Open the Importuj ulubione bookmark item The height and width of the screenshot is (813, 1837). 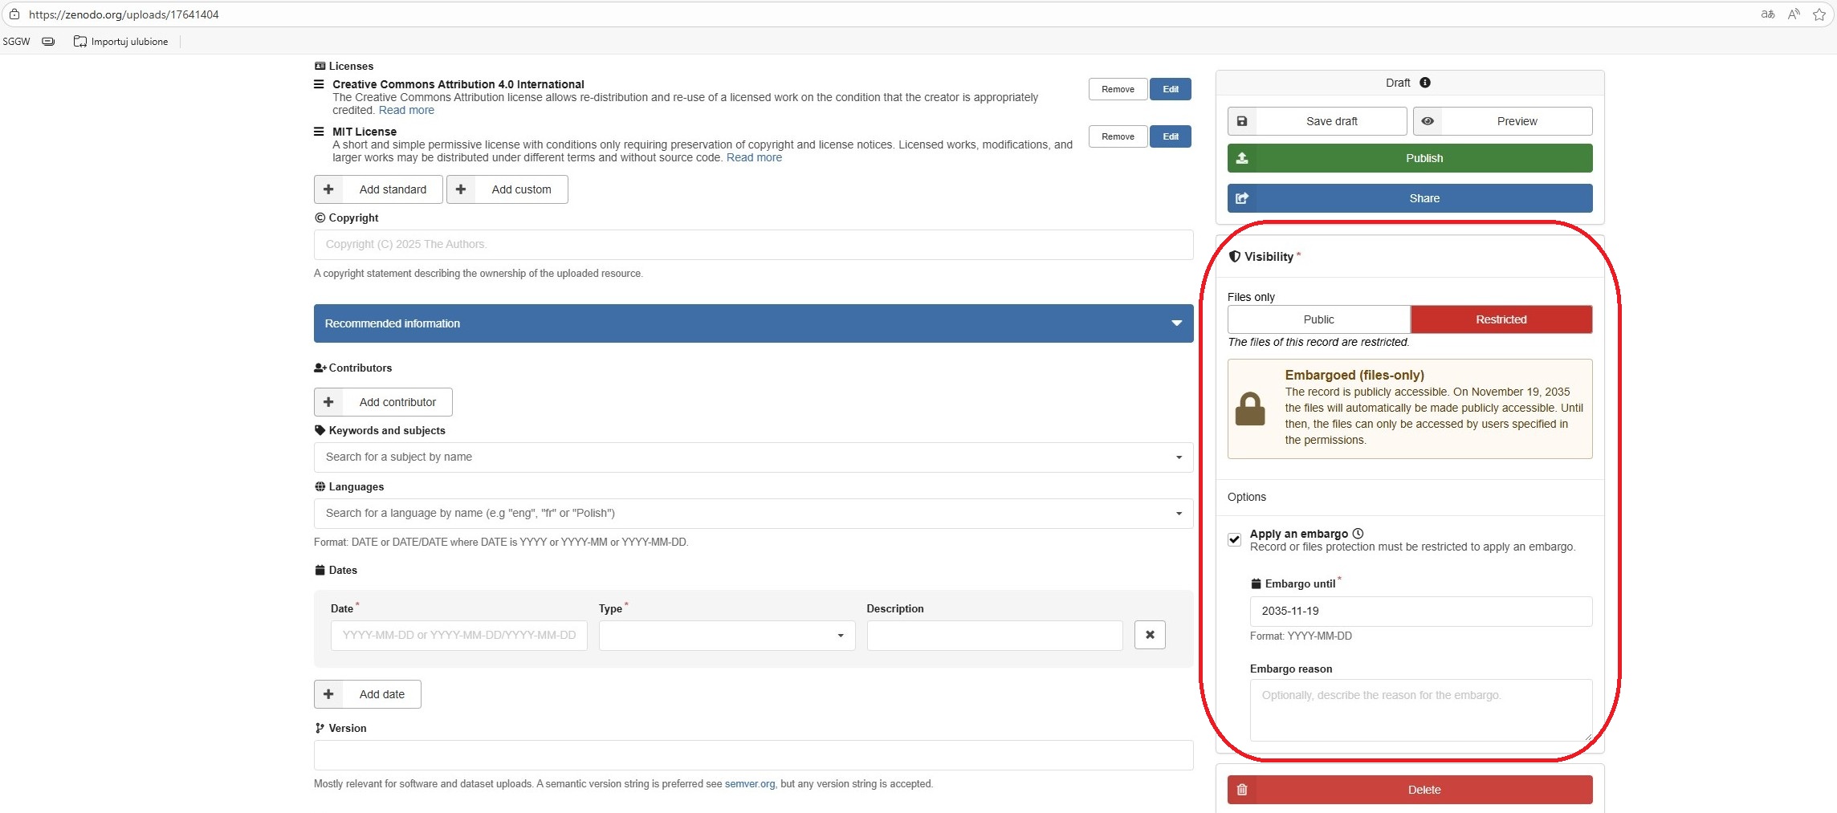click(x=121, y=42)
